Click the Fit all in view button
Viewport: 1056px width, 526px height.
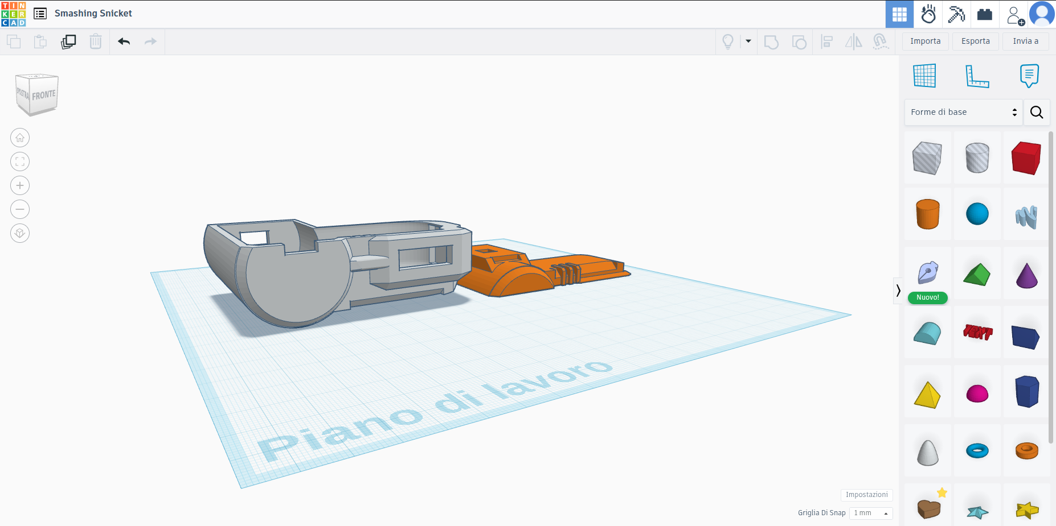point(20,161)
